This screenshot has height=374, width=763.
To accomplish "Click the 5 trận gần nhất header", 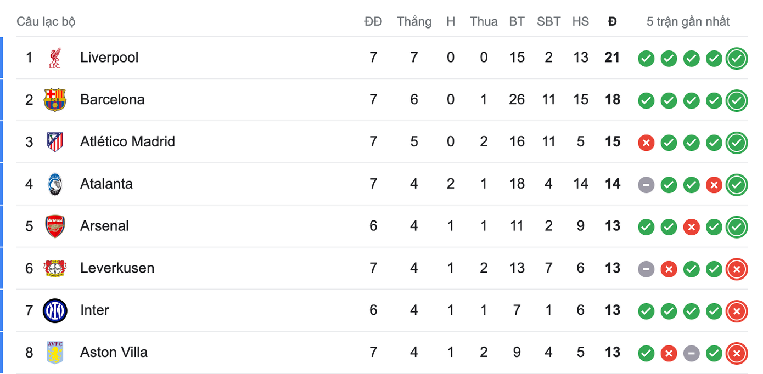I will pyautogui.click(x=688, y=22).
